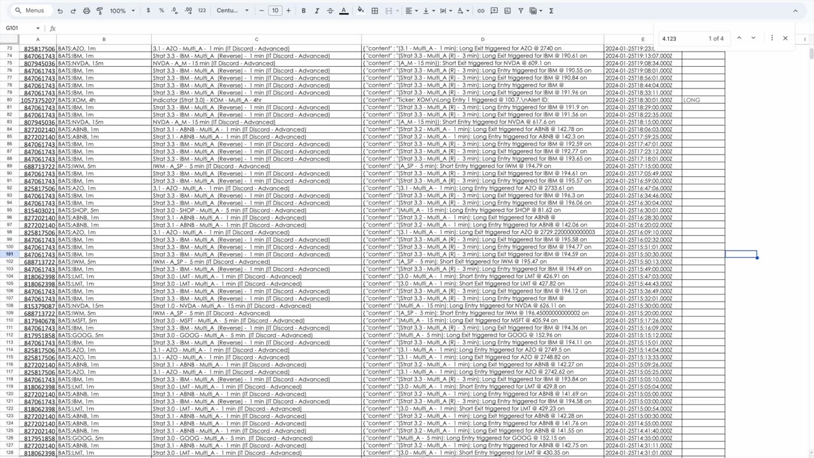Open the Borders tool
Viewport: 814px width, 458px height.
pyautogui.click(x=375, y=11)
